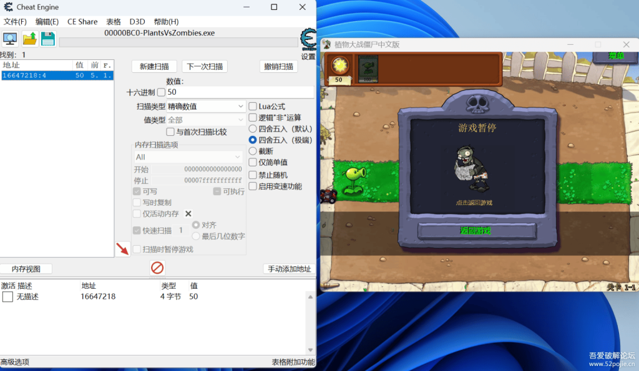Click the Undo Scan button
The height and width of the screenshot is (371, 639).
point(279,66)
